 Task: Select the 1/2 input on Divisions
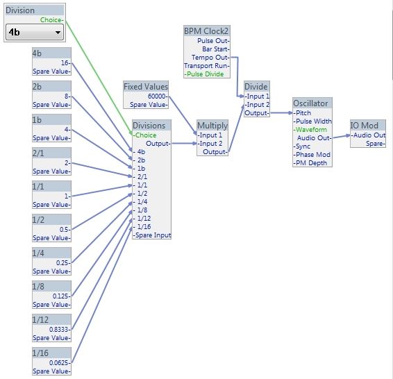(x=140, y=194)
